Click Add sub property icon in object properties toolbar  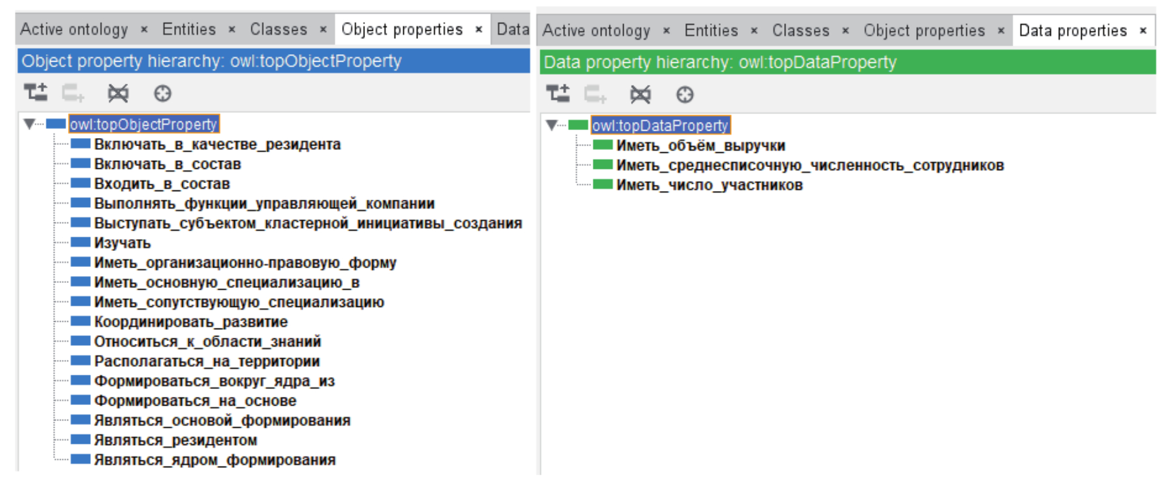pyautogui.click(x=35, y=92)
